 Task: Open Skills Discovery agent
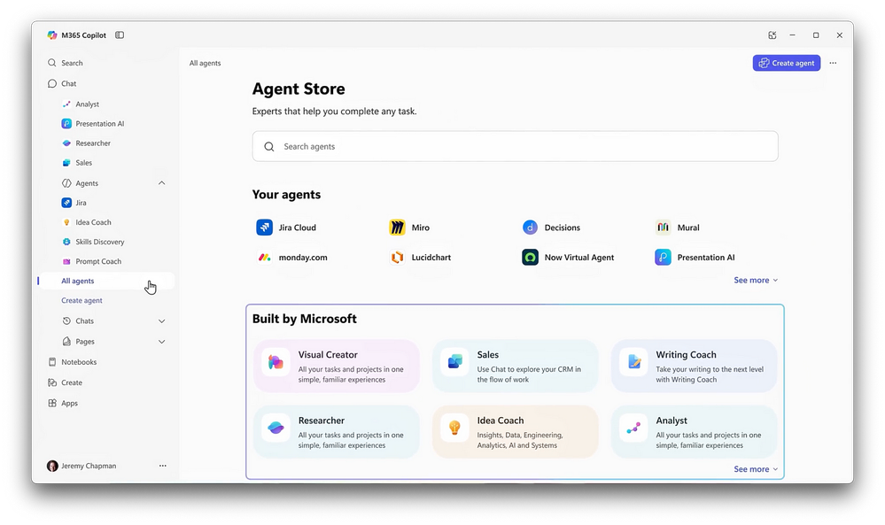click(x=100, y=242)
